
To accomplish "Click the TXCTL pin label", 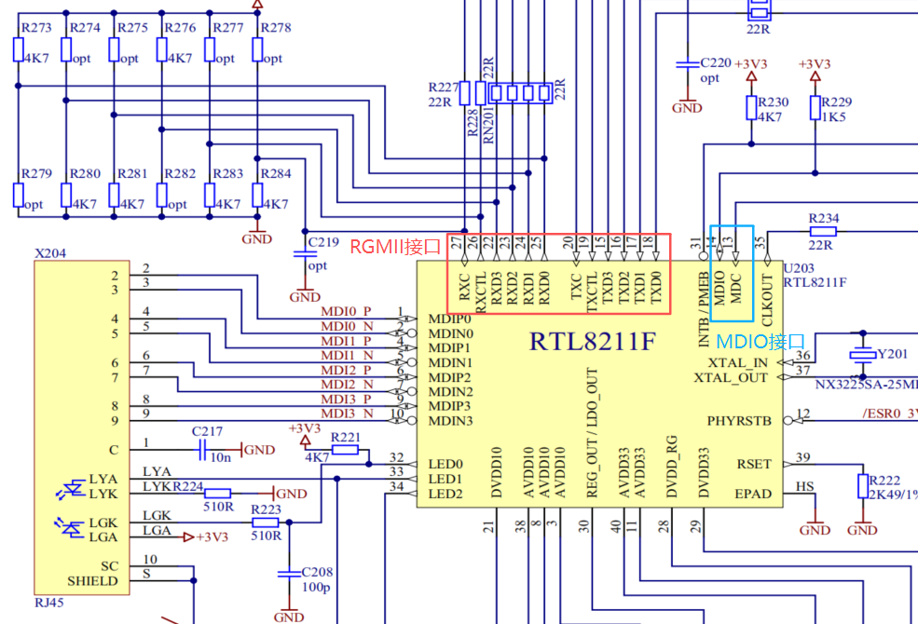I will [591, 293].
